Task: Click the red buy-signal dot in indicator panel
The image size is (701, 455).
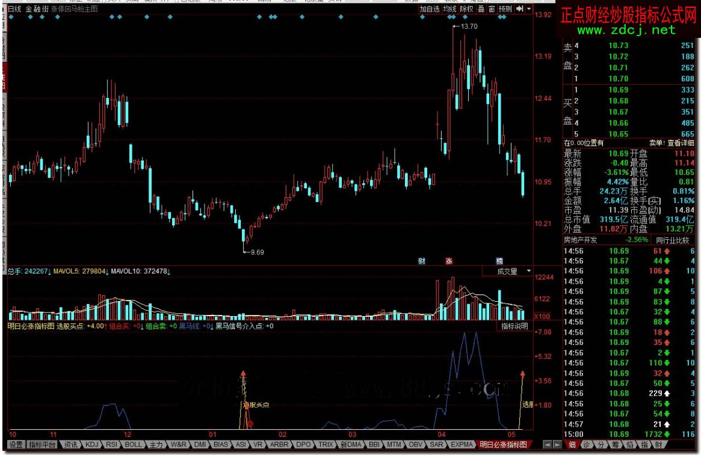Action: [x=250, y=424]
